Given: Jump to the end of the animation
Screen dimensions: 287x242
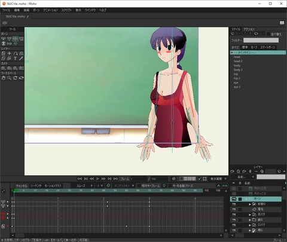Looking at the screenshot, I should pyautogui.click(x=115, y=179).
